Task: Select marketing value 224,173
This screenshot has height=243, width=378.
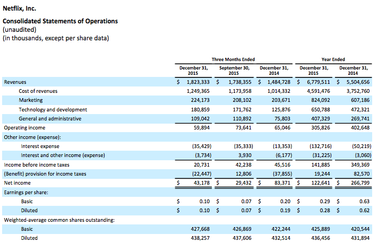Action: tap(200, 100)
